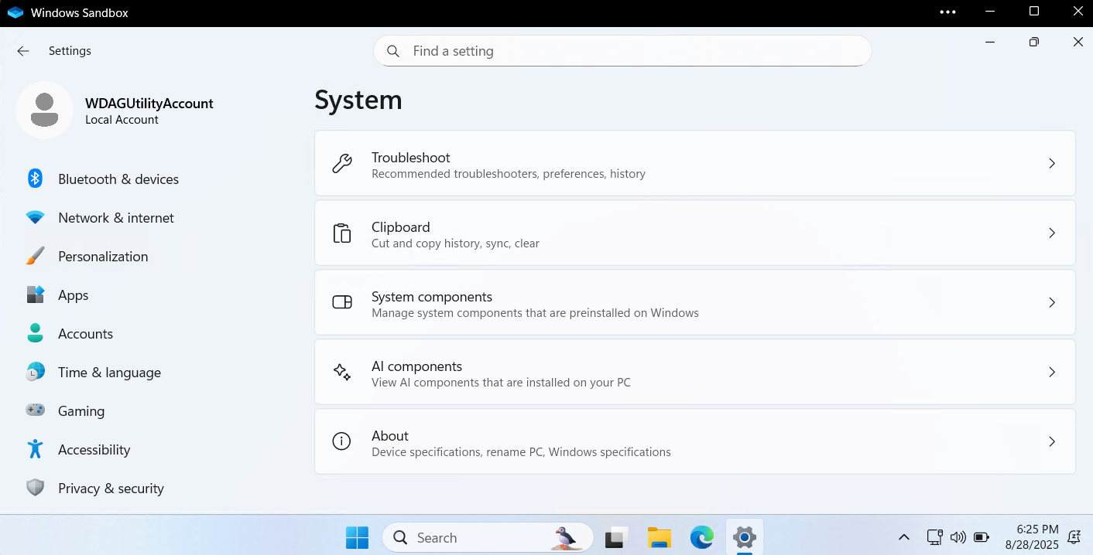Click the search magnifier in Find a setting
Image resolution: width=1093 pixels, height=555 pixels.
coord(393,51)
